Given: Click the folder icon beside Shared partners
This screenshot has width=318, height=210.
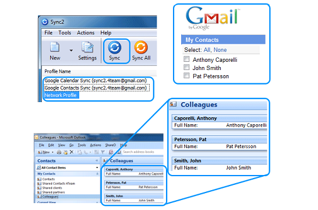Looking at the screenshot, I should click(39, 192).
